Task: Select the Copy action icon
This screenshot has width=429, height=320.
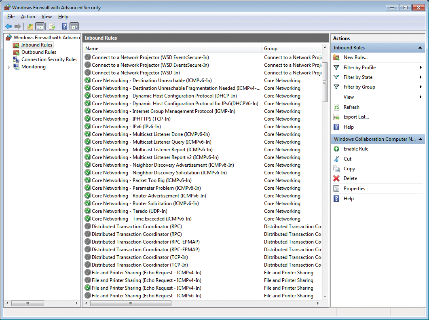Action: [x=336, y=168]
